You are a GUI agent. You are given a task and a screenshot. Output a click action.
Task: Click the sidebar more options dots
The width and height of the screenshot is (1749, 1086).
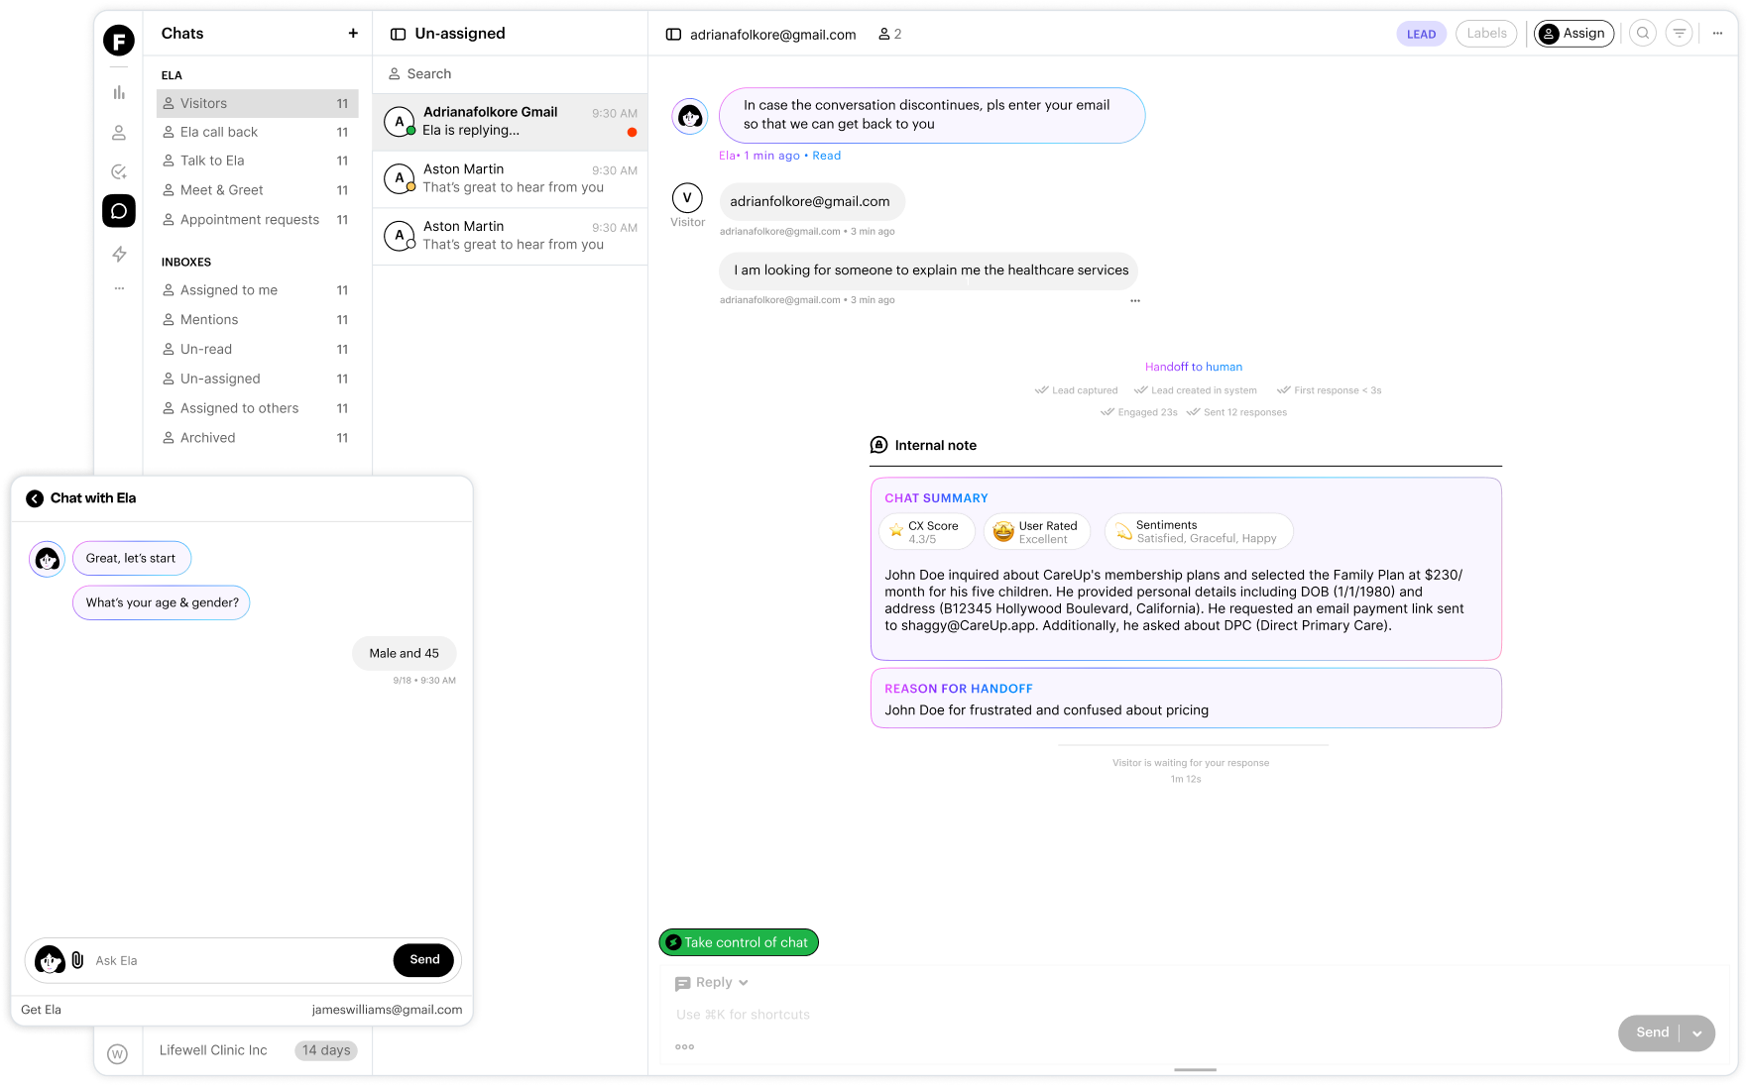(x=119, y=288)
